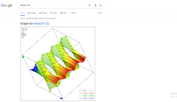Submit search with the magnifying glass icon
The image size is (177, 102).
point(100,5)
